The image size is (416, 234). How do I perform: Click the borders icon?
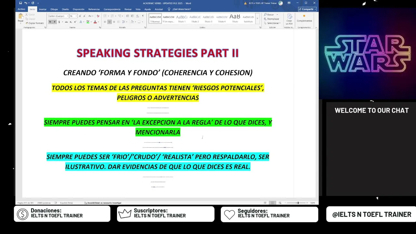139,22
